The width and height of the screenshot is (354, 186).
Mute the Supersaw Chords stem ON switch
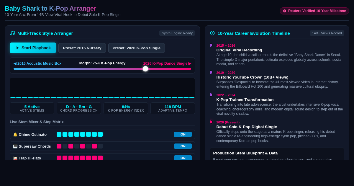(x=183, y=146)
